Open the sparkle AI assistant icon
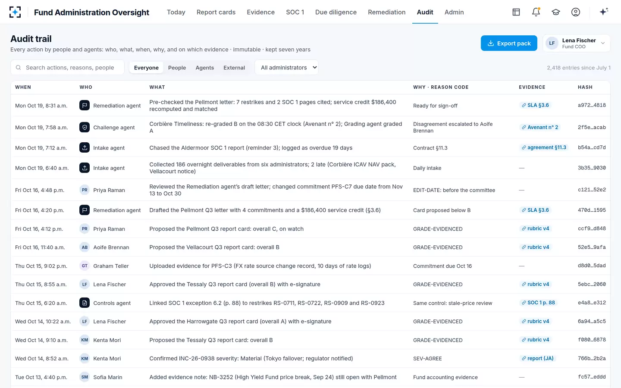The width and height of the screenshot is (621, 388). coord(604,12)
